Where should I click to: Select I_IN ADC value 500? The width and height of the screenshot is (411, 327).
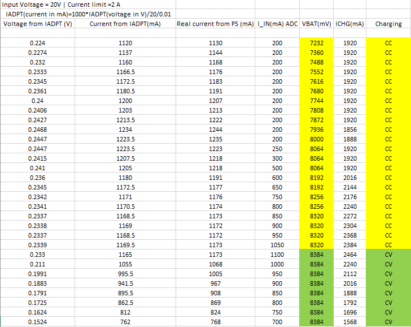coord(277,168)
